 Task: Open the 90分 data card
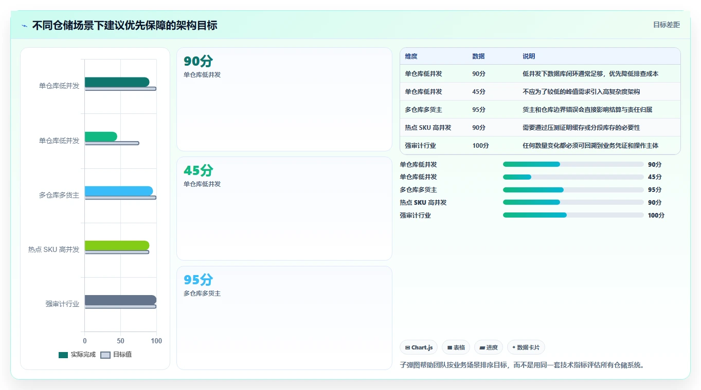tap(284, 99)
